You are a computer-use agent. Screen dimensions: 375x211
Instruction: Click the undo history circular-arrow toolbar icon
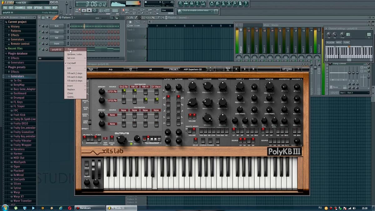coord(212,3)
